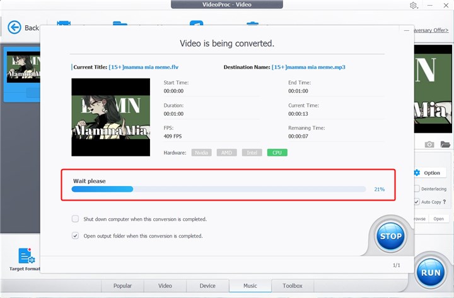Click the conversion progress bar
The height and width of the screenshot is (298, 454).
click(219, 189)
